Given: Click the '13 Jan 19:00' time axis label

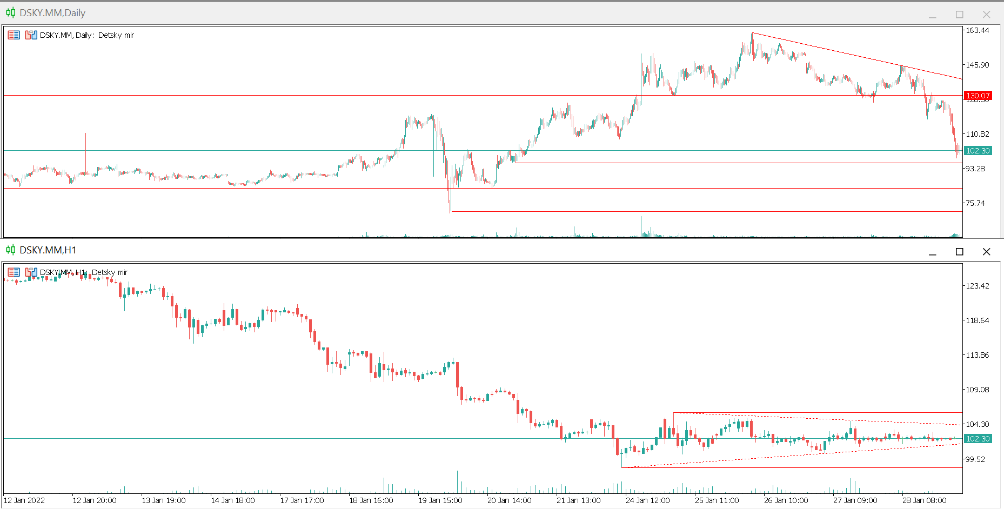Looking at the screenshot, I should point(164,500).
